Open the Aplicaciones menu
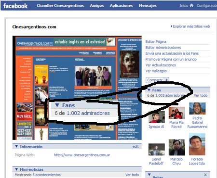 click(x=122, y=6)
